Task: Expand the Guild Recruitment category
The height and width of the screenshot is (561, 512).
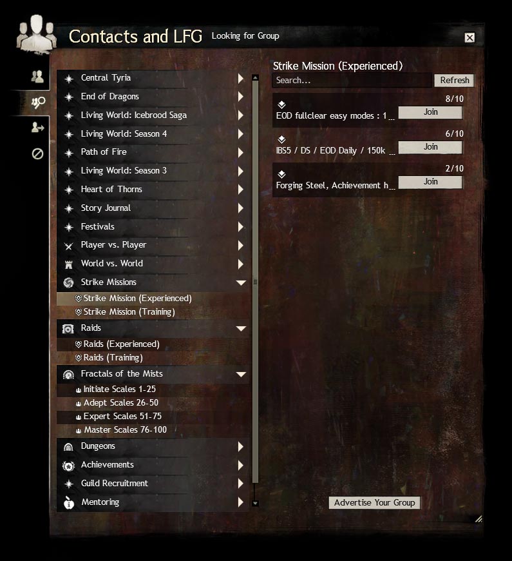Action: pos(241,484)
